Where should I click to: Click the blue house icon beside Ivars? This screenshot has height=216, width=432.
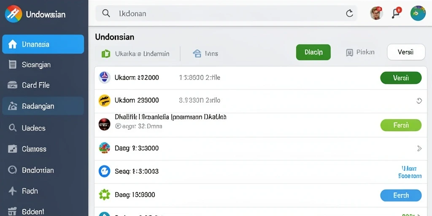click(197, 54)
